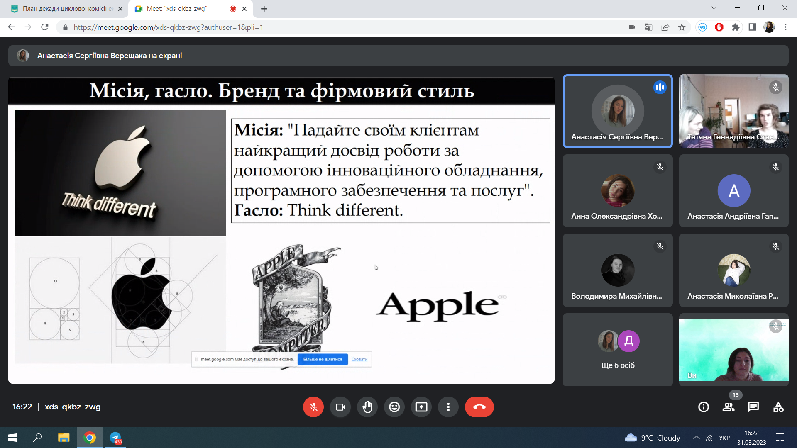Translate this page icon
Image resolution: width=797 pixels, height=448 pixels.
coord(648,27)
